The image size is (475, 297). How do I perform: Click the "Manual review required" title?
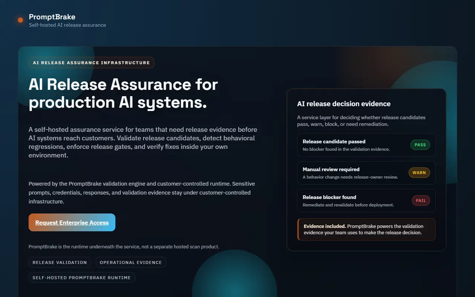click(331, 169)
